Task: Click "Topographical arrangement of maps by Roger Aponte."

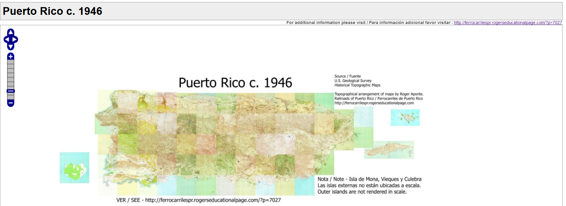Action: [379, 94]
